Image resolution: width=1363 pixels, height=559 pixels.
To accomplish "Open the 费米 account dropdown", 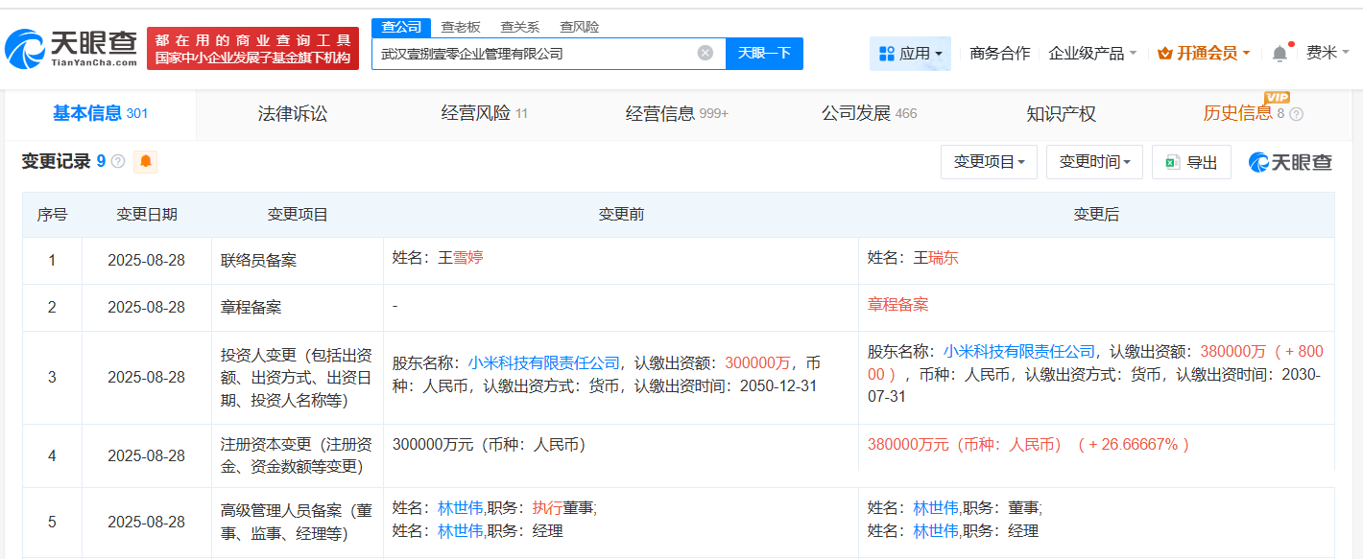I will tap(1328, 53).
